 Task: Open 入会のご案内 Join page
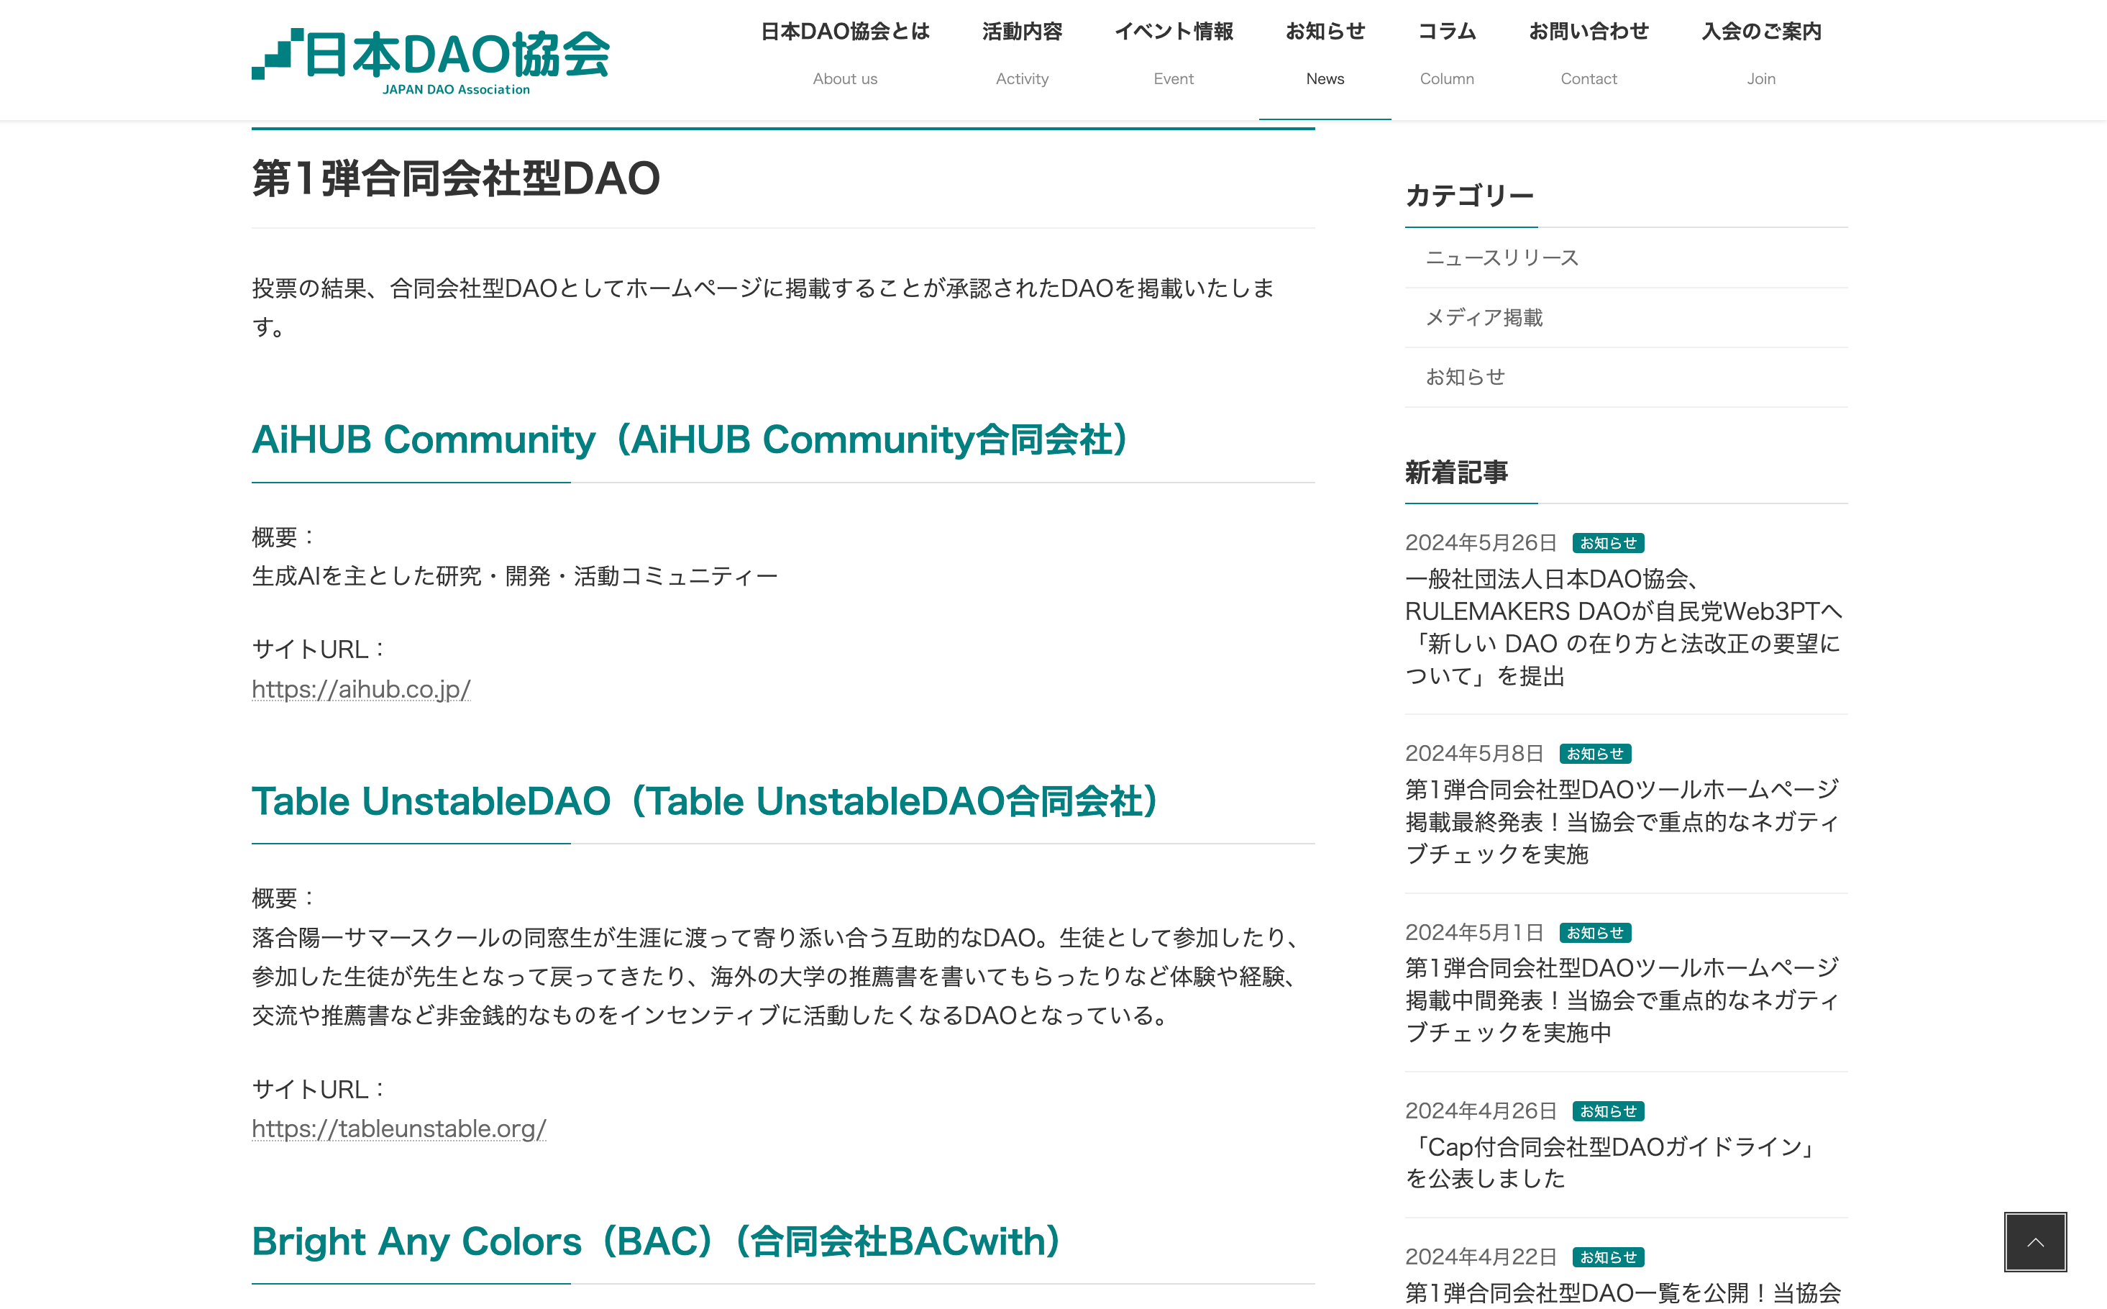coord(1760,55)
